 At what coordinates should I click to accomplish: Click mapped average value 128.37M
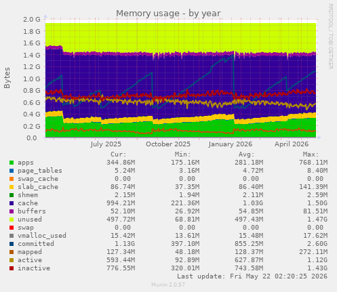tap(249, 252)
